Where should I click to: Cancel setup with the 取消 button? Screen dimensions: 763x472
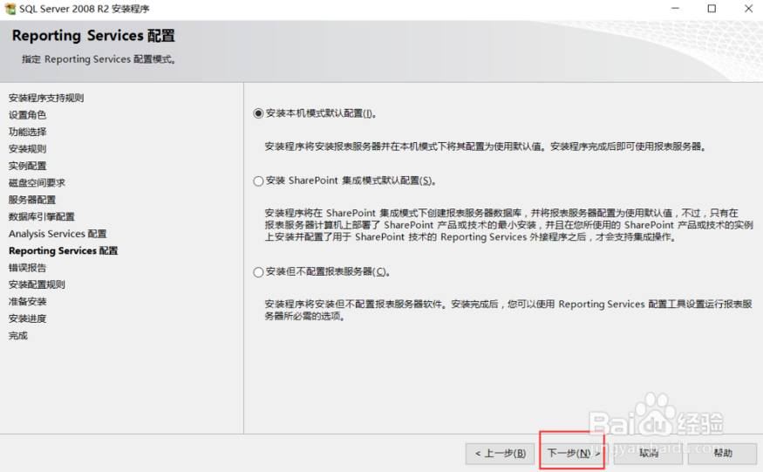648,454
